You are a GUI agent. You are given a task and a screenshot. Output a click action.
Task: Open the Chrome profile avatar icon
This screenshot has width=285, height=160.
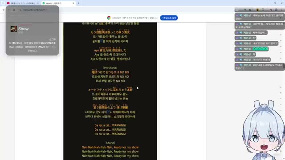pyautogui.click(x=276, y=10)
